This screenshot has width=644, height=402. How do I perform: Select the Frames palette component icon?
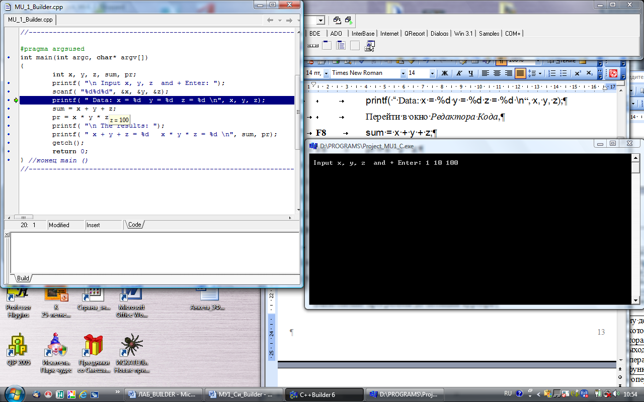pos(327,46)
